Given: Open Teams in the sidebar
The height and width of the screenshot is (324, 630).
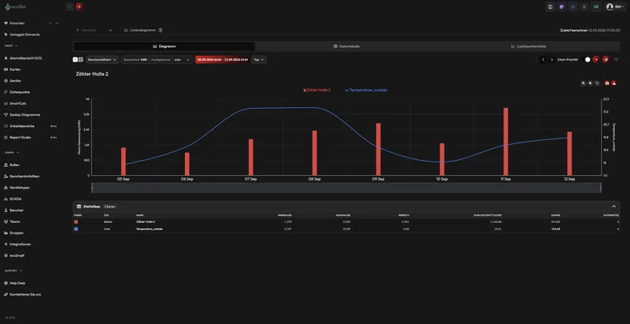Looking at the screenshot, I should (12, 222).
